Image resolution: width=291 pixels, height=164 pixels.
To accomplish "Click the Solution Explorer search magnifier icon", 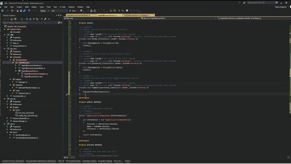I will (59, 23).
